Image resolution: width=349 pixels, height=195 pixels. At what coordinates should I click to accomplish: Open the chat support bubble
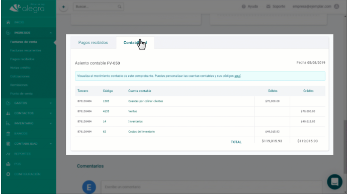[x=334, y=181]
